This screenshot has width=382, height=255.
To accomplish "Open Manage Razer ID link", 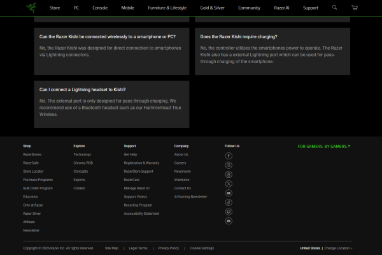I will pyautogui.click(x=137, y=188).
